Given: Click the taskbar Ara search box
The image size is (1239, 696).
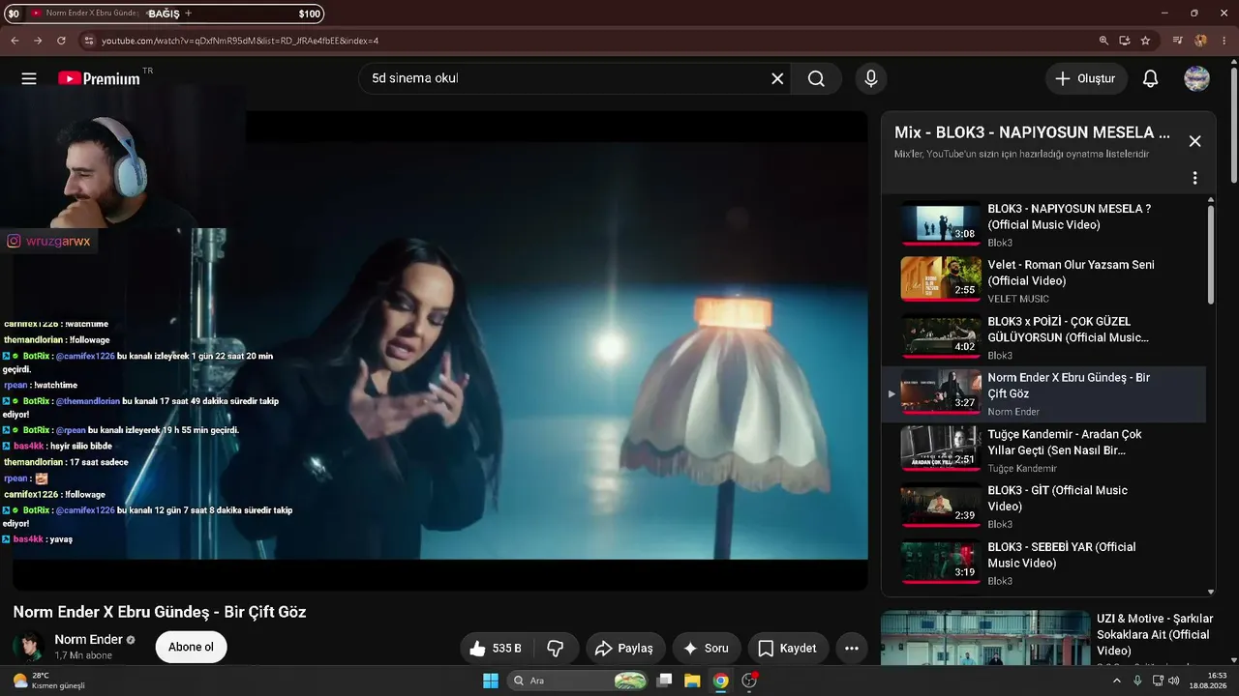Looking at the screenshot, I should [x=578, y=681].
